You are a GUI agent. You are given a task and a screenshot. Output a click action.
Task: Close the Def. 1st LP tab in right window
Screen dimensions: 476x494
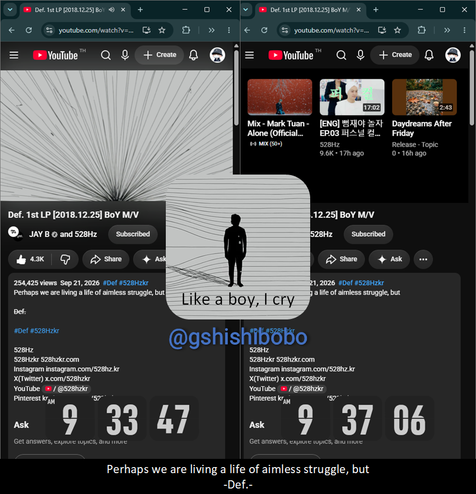tap(359, 10)
